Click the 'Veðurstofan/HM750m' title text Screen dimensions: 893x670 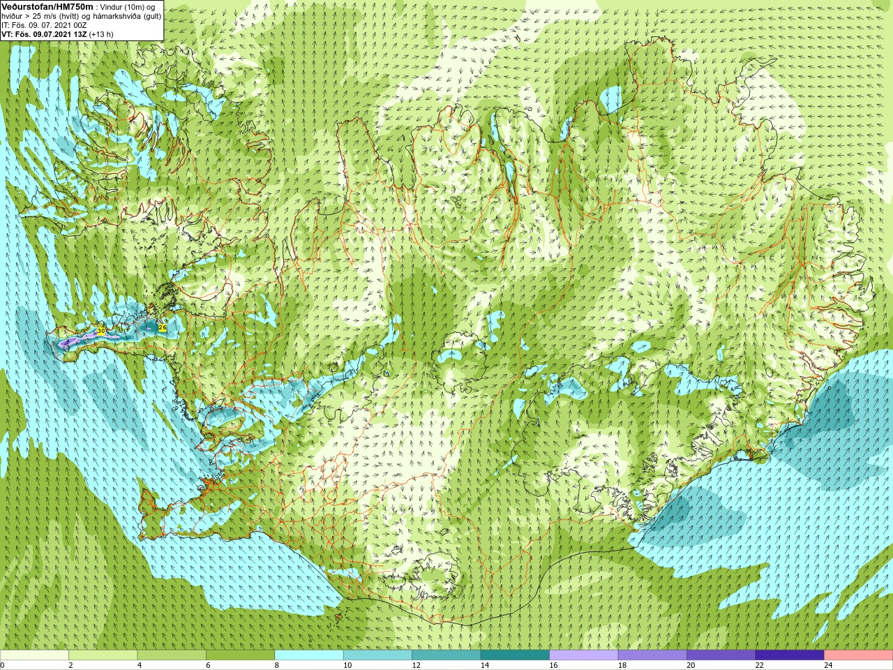pyautogui.click(x=47, y=6)
